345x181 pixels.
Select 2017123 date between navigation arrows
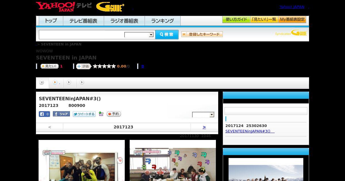[x=123, y=127]
